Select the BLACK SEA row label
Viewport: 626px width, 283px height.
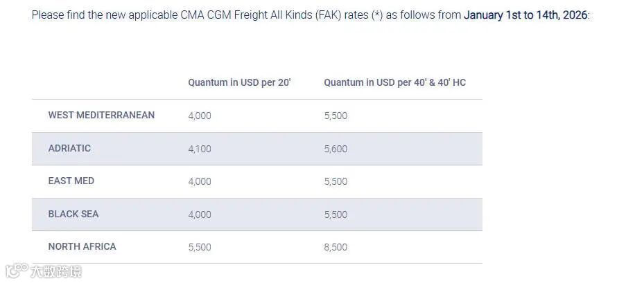(x=73, y=214)
